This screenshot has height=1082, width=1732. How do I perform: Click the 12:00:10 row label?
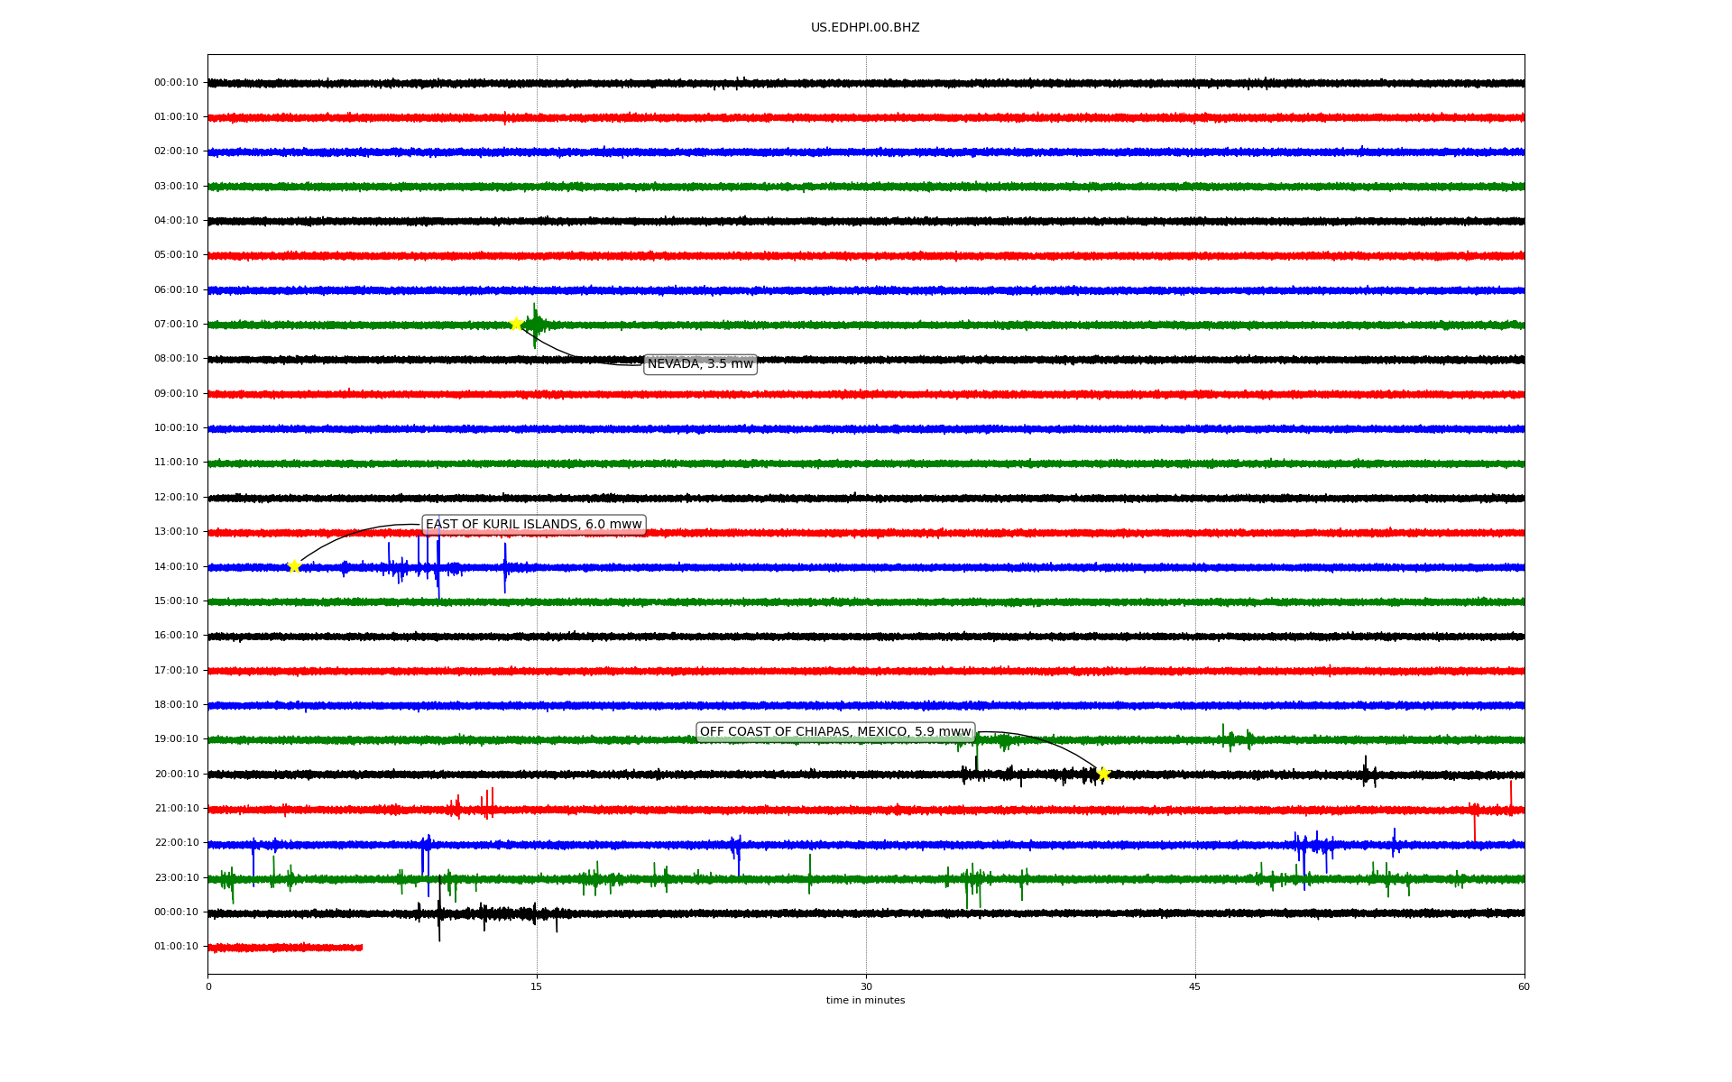tap(176, 498)
